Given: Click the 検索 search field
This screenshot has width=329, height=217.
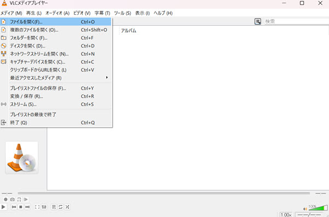Looking at the screenshot, I should pos(297,21).
